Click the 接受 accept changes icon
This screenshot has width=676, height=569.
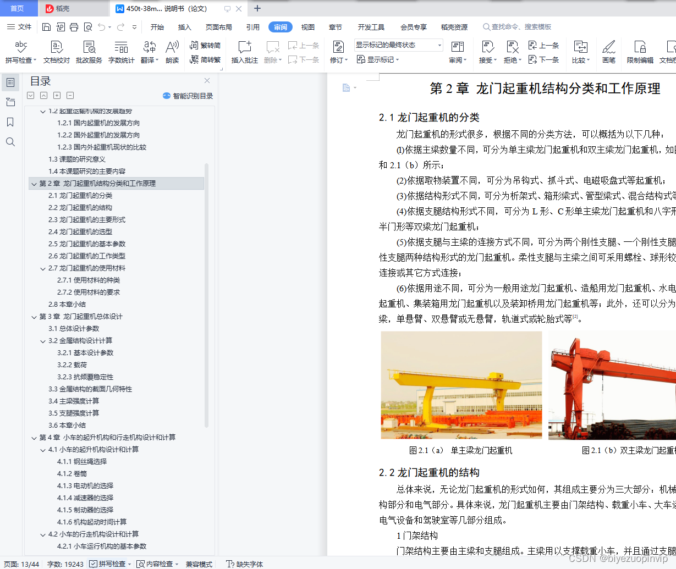(x=487, y=47)
